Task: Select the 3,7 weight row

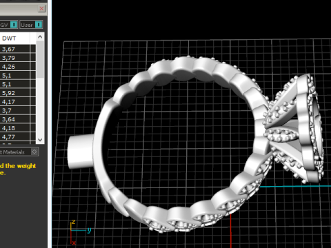Action: coord(18,110)
